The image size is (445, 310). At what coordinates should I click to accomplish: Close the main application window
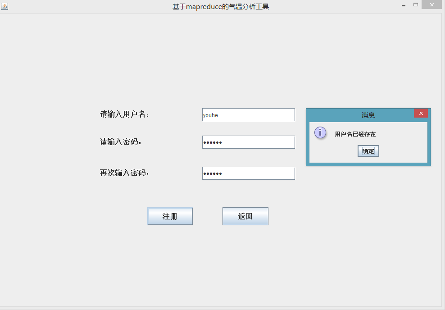pos(431,5)
